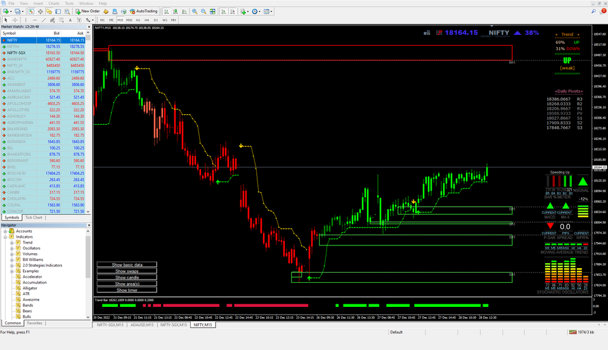
Task: Expand the Oscillators folder
Action: (x=11, y=248)
